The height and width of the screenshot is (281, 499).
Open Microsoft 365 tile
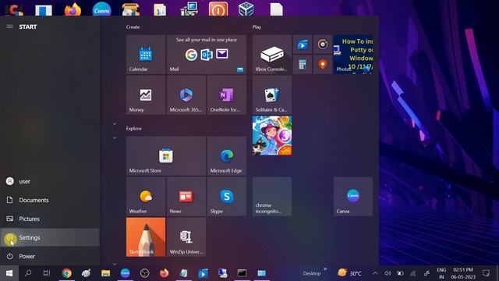[186, 95]
